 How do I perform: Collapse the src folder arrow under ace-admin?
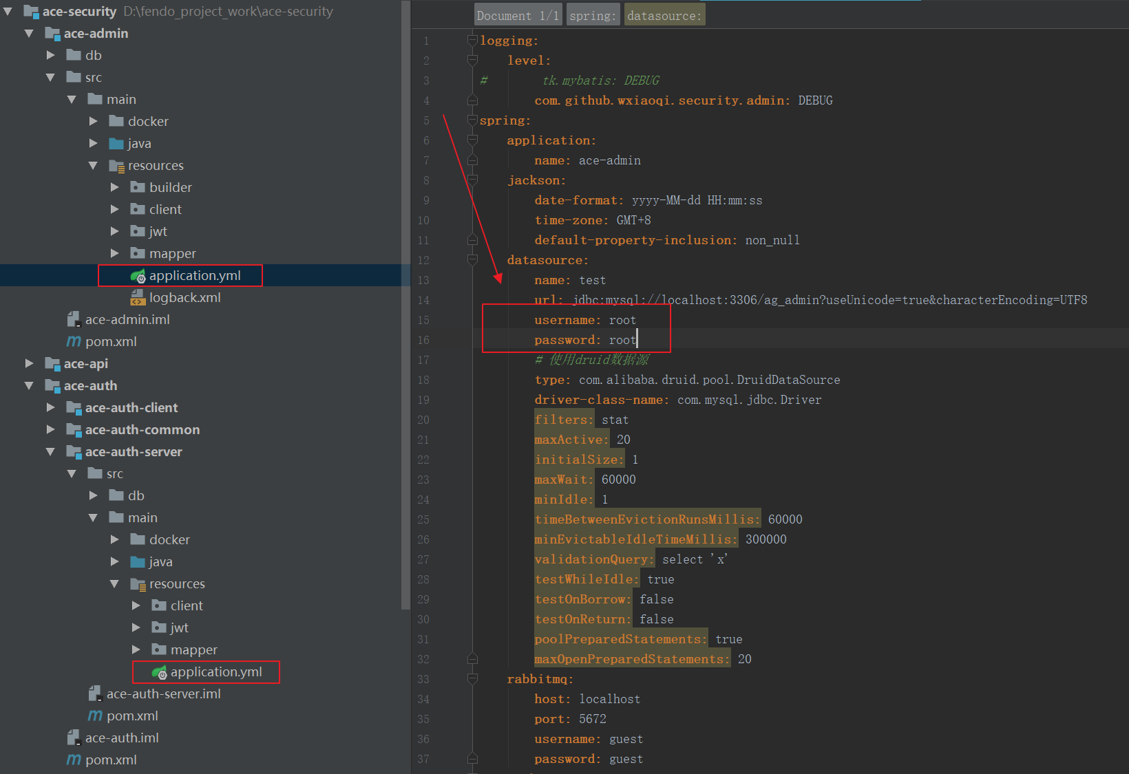pos(50,78)
